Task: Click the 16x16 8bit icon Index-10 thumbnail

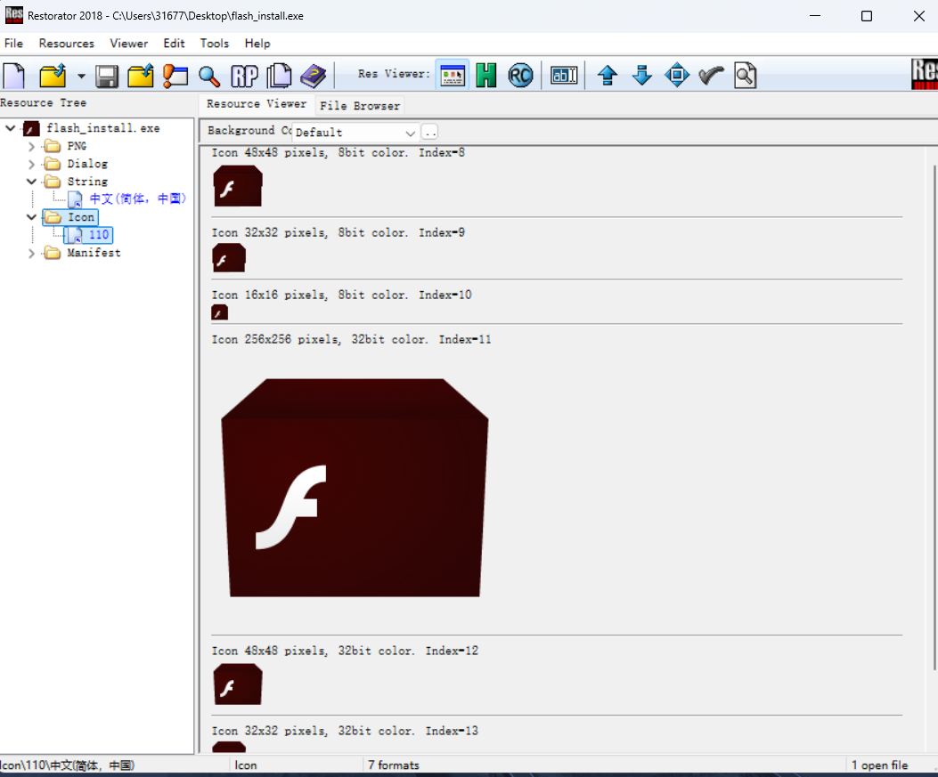Action: 219,312
